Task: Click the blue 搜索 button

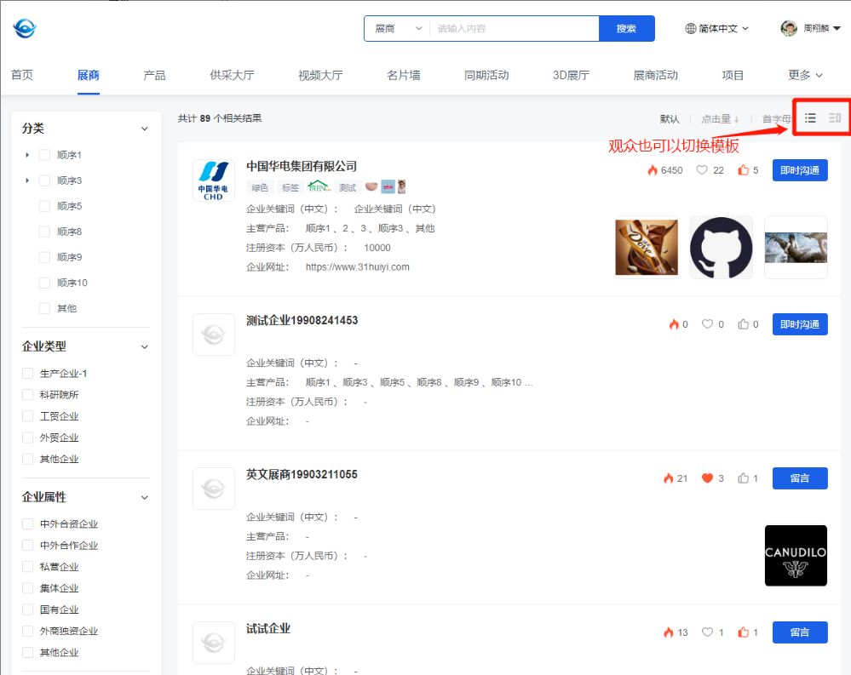Action: pyautogui.click(x=626, y=29)
